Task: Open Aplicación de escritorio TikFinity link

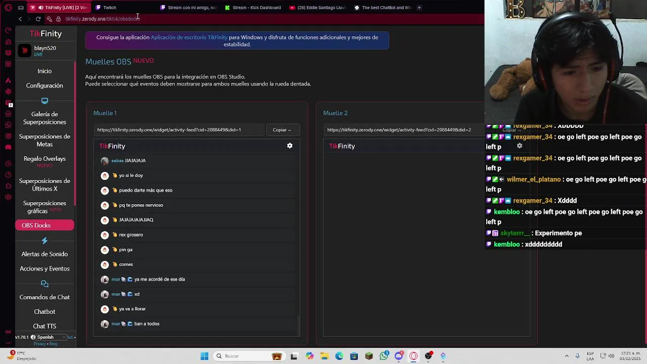Action: point(189,37)
